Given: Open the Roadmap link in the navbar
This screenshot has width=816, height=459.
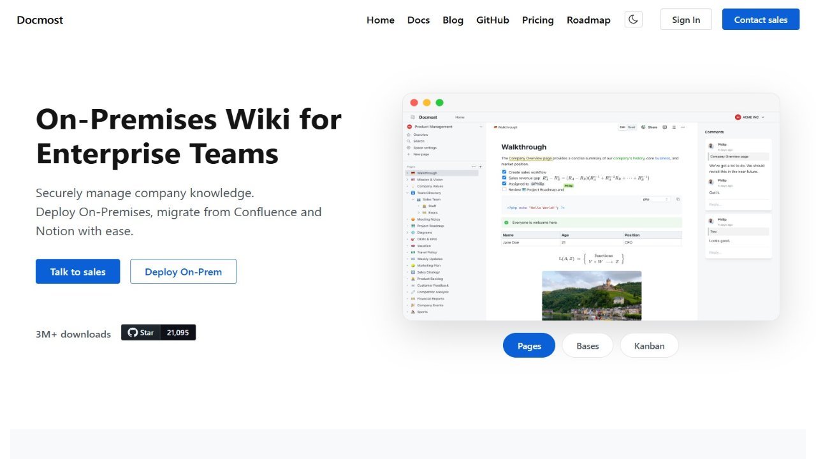Looking at the screenshot, I should [588, 20].
